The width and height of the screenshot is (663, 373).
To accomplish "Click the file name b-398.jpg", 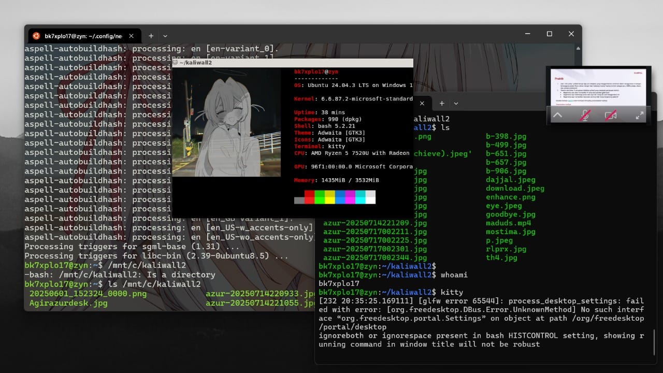I will (x=506, y=137).
